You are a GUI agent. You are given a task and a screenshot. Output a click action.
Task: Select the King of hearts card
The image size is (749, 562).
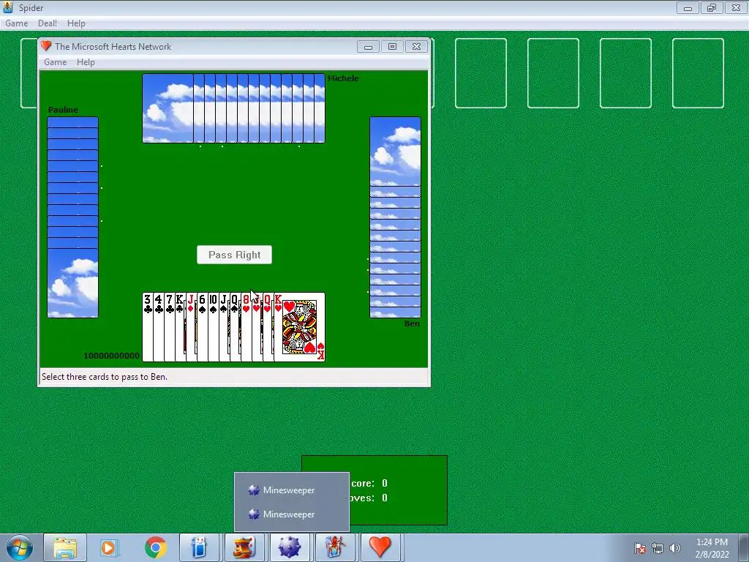pyautogui.click(x=299, y=327)
